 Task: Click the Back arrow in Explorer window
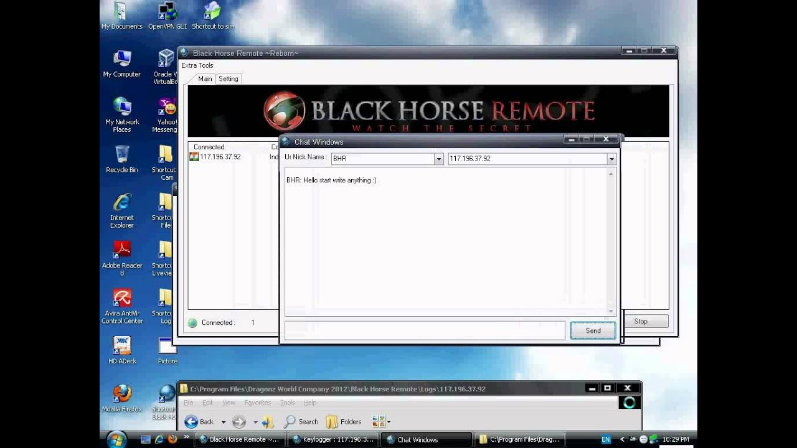click(191, 421)
